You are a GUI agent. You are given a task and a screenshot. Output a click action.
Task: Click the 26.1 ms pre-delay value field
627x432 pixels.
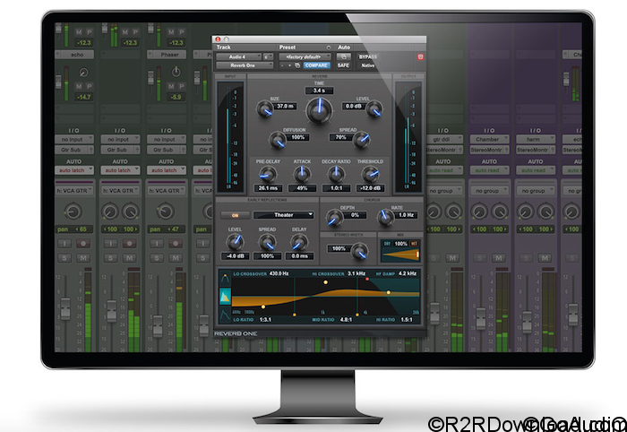coord(268,188)
